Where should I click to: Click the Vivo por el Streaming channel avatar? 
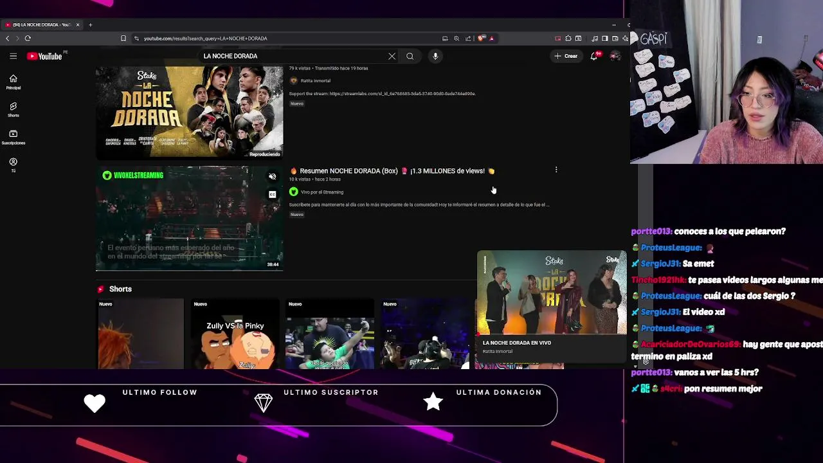(x=293, y=192)
